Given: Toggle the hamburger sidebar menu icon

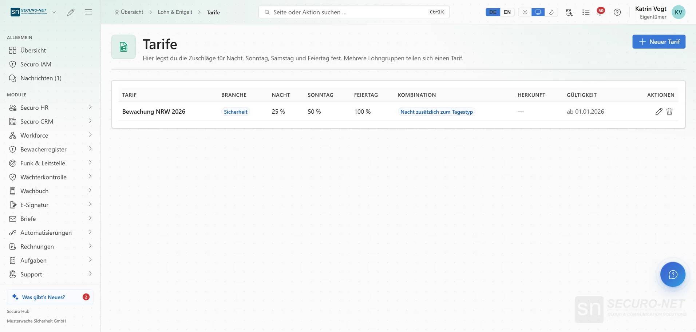Looking at the screenshot, I should 88,12.
